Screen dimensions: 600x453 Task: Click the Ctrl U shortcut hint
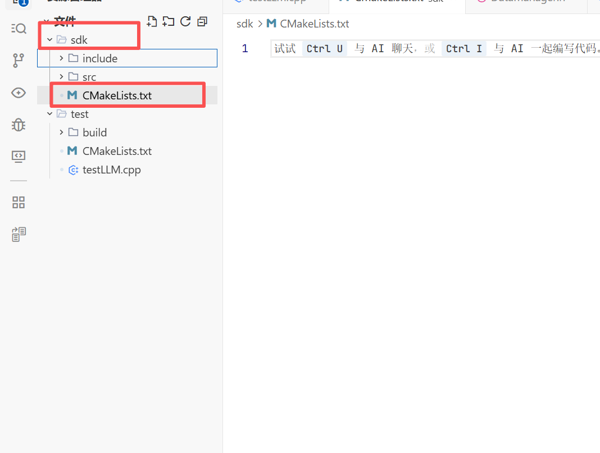325,48
